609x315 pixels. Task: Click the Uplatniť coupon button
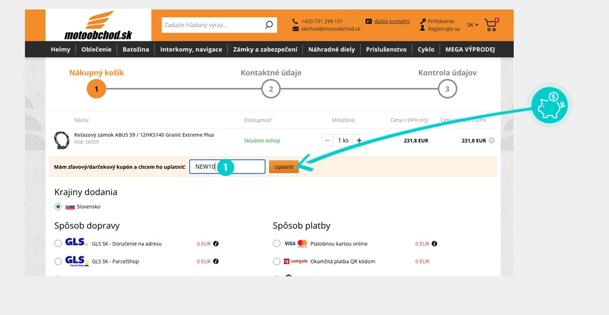pos(284,166)
